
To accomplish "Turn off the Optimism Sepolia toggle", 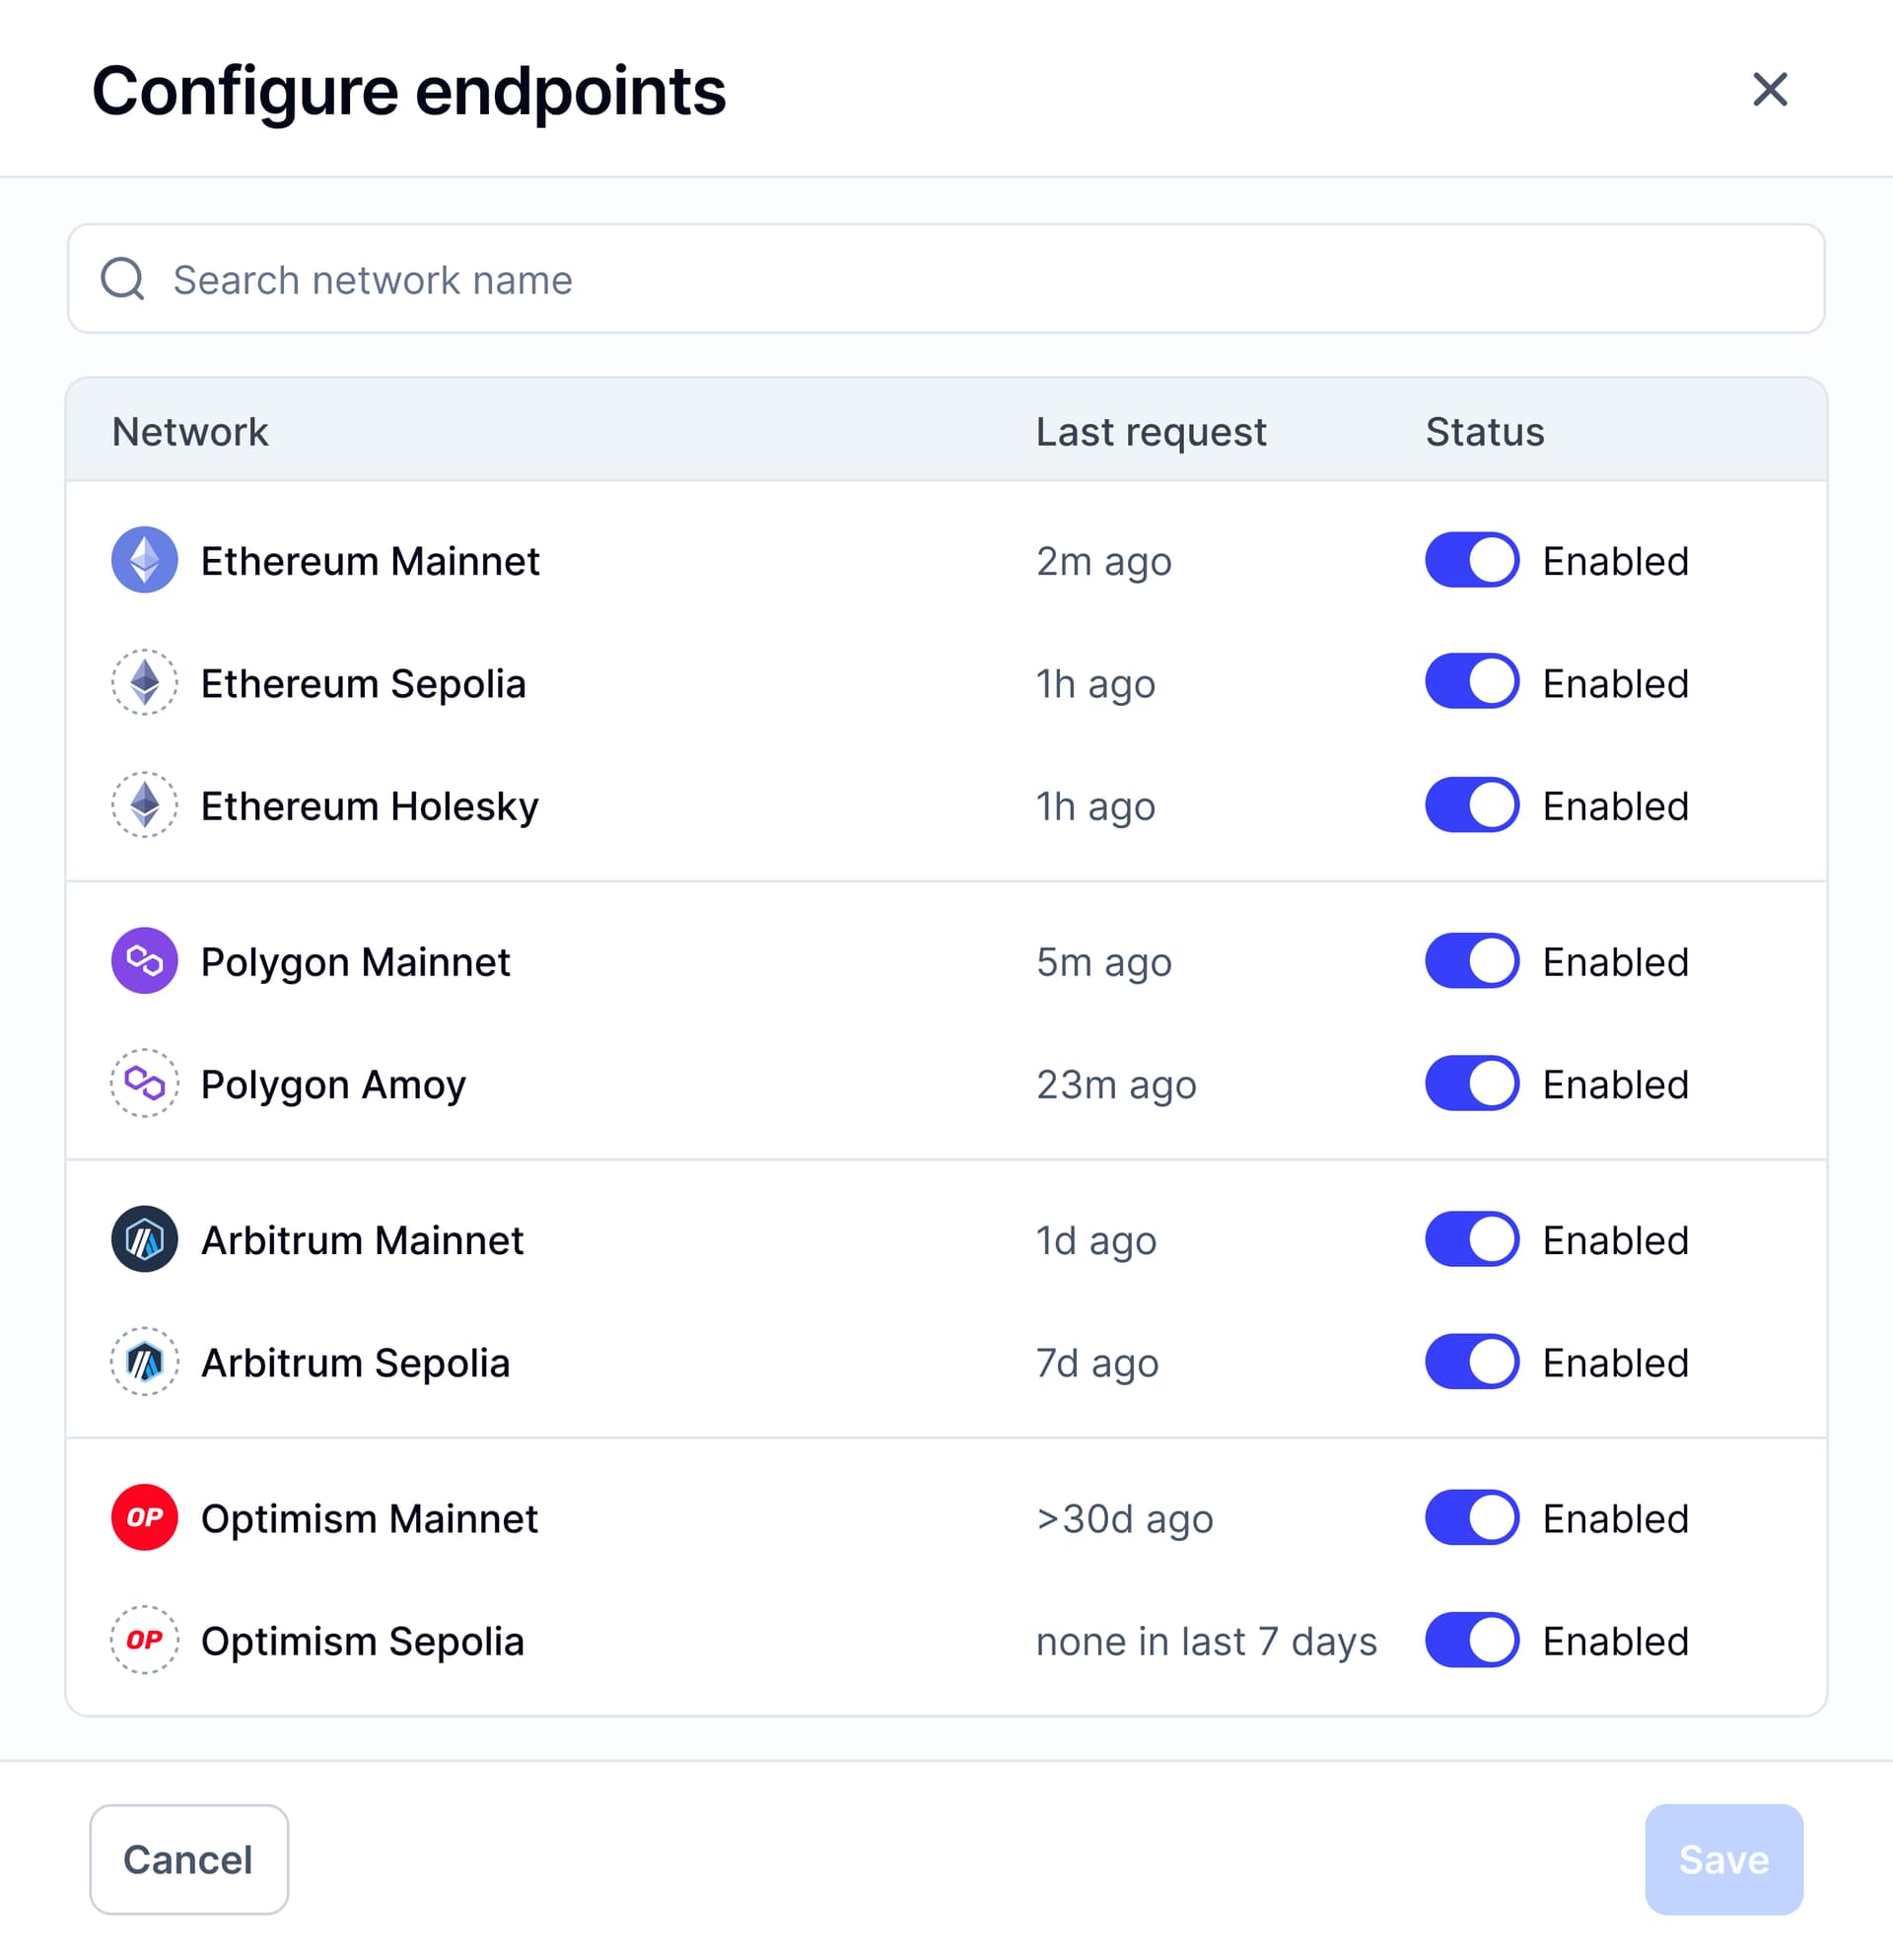I will (x=1471, y=1640).
